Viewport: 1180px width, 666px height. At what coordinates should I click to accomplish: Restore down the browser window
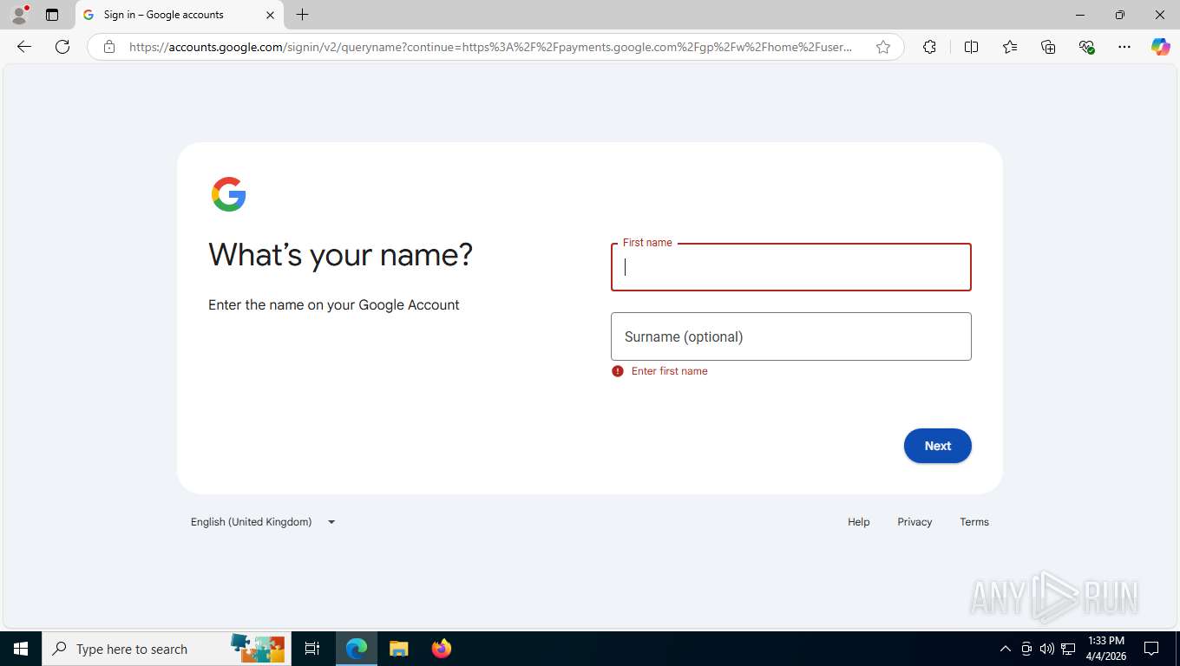(1120, 15)
